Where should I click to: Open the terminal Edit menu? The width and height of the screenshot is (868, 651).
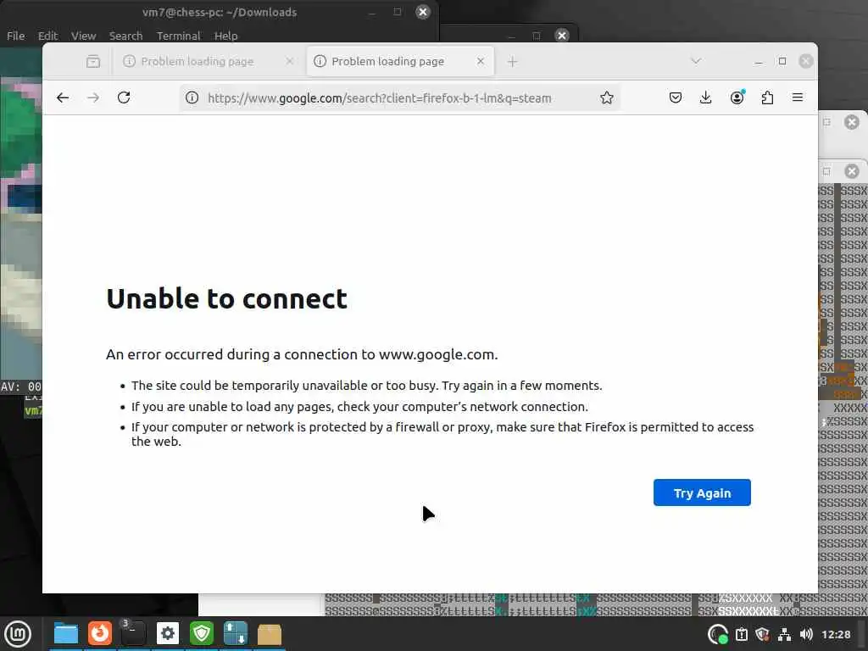pyautogui.click(x=48, y=36)
